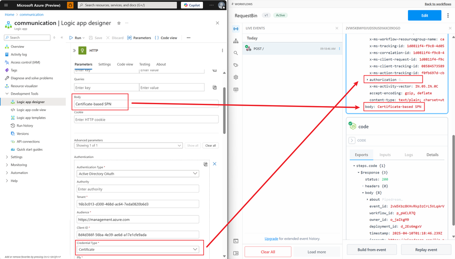Click the Enter HTTP cookie field
Viewport: 455px width, 259px height.
point(146,119)
